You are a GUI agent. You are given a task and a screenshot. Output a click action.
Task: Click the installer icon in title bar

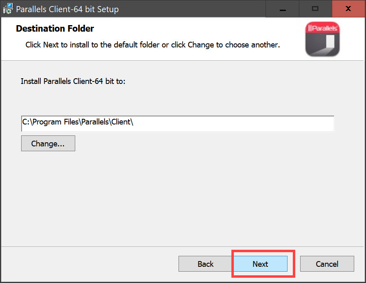tap(8, 9)
